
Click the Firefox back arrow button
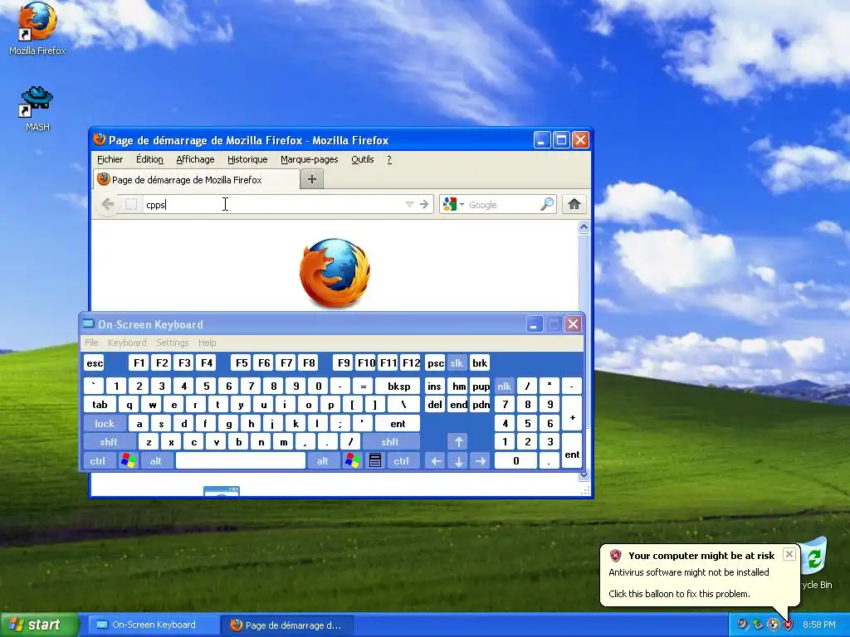tap(108, 204)
